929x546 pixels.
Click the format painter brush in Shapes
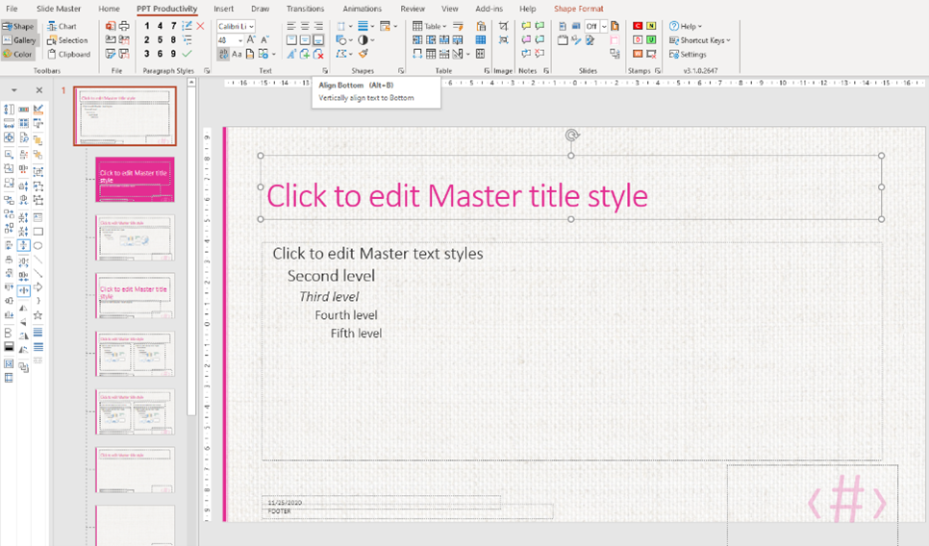[364, 54]
